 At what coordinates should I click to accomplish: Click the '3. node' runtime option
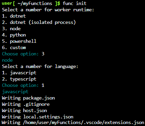coord(11,29)
